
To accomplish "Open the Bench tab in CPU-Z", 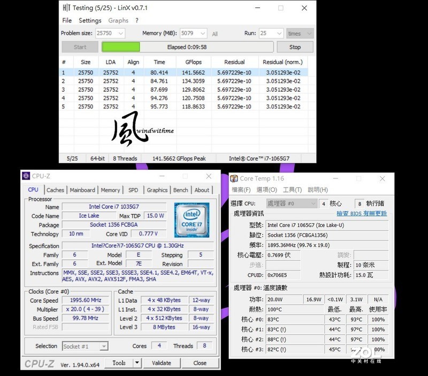I will click(x=181, y=190).
